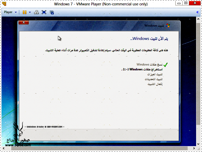
Task: Open the Player menu
Action: click(x=10, y=12)
